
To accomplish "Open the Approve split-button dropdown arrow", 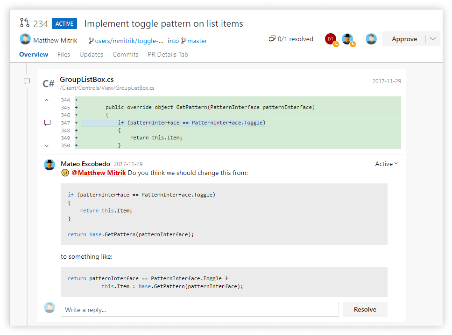I will pos(433,39).
